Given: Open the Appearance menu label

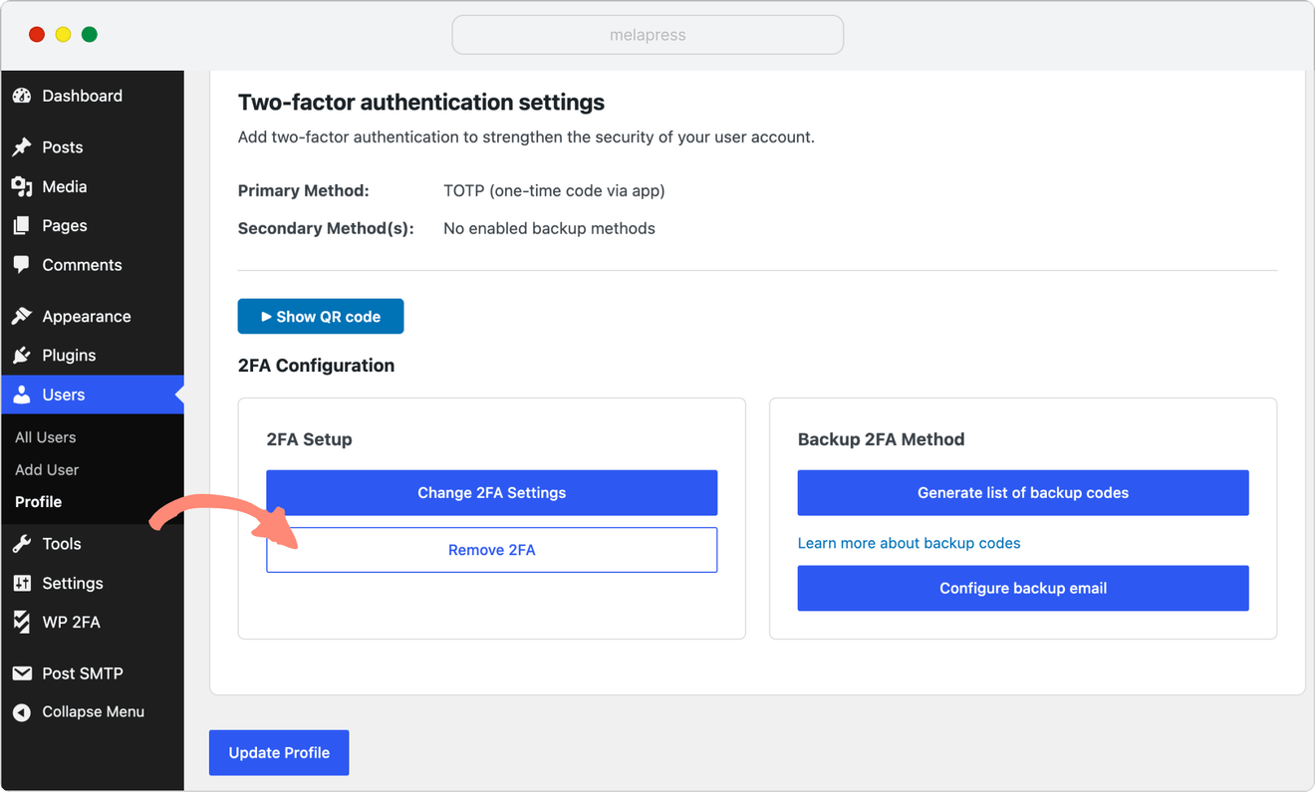Looking at the screenshot, I should pos(87,316).
